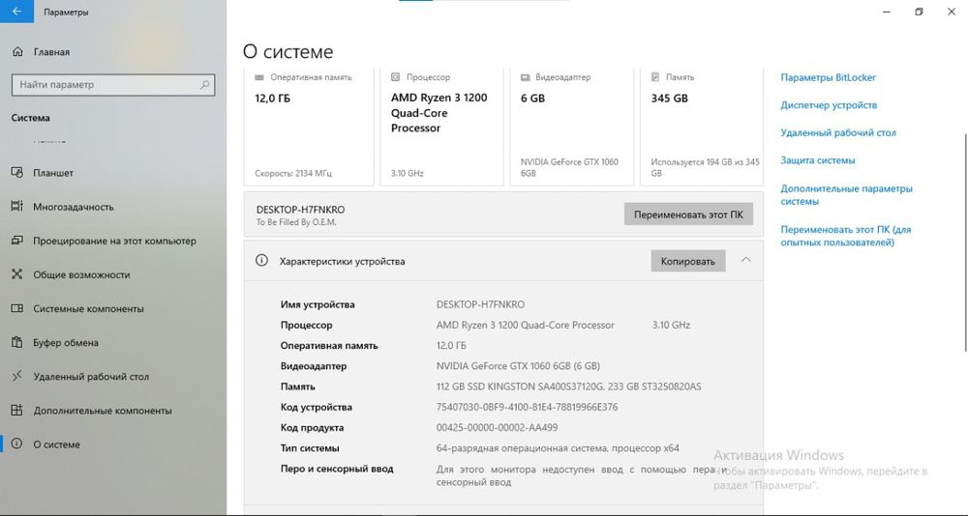Click the Найти параметр search field

coord(113,85)
